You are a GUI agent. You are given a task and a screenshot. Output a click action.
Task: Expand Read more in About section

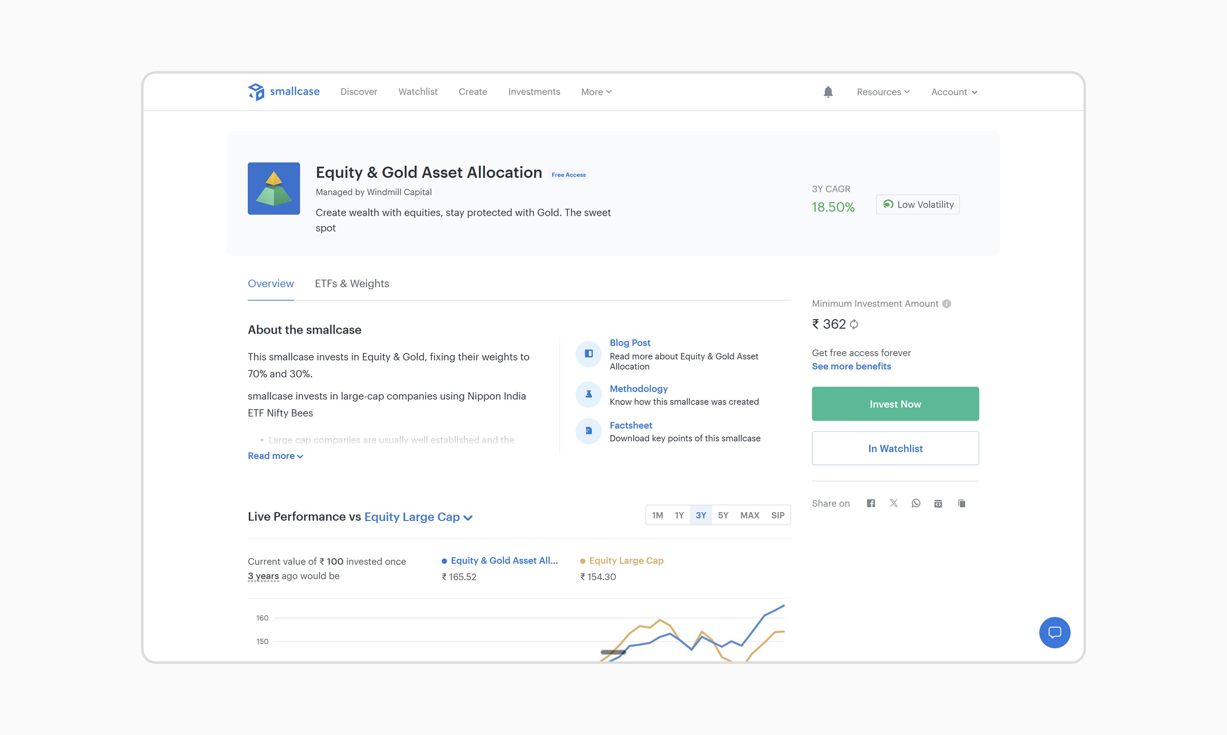(275, 456)
